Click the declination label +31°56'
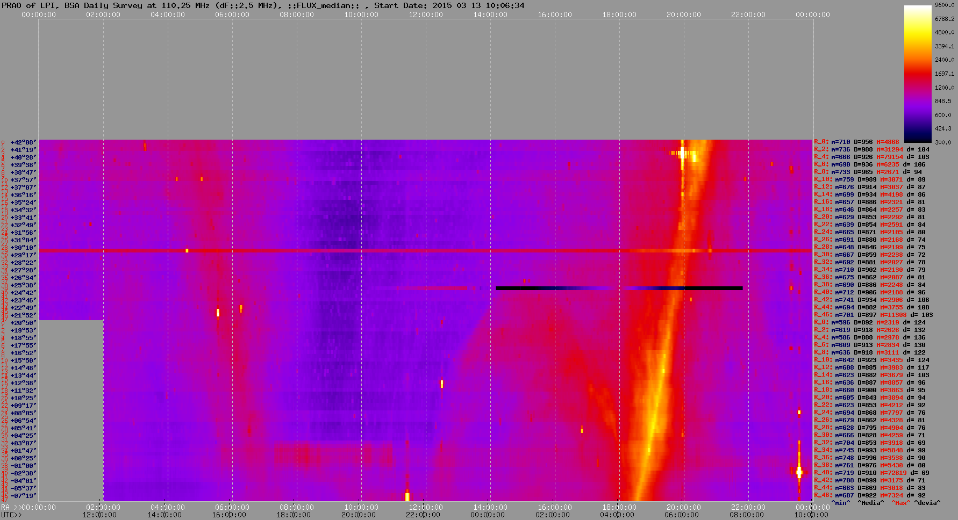This screenshot has width=958, height=520. (x=23, y=233)
